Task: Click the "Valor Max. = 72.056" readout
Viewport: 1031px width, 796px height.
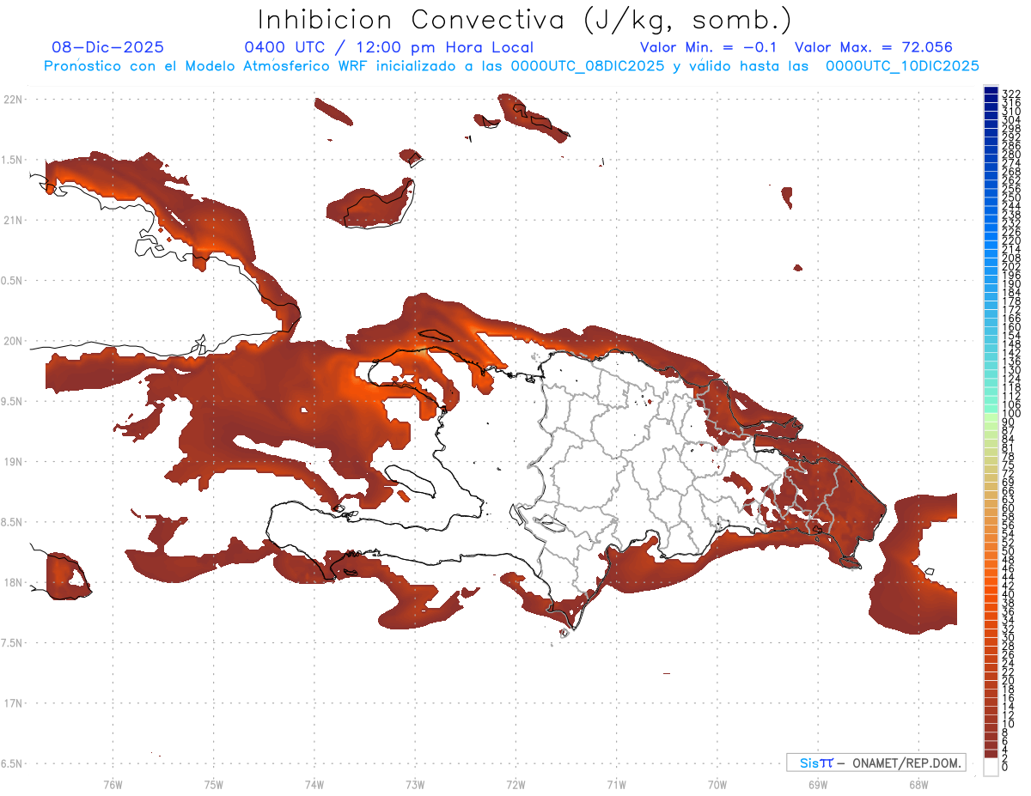Action: [x=874, y=47]
